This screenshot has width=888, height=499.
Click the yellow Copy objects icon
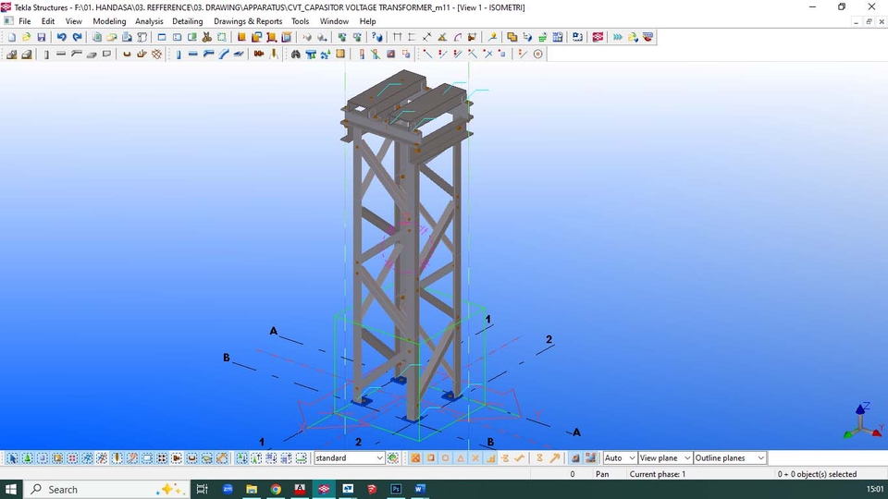(512, 37)
